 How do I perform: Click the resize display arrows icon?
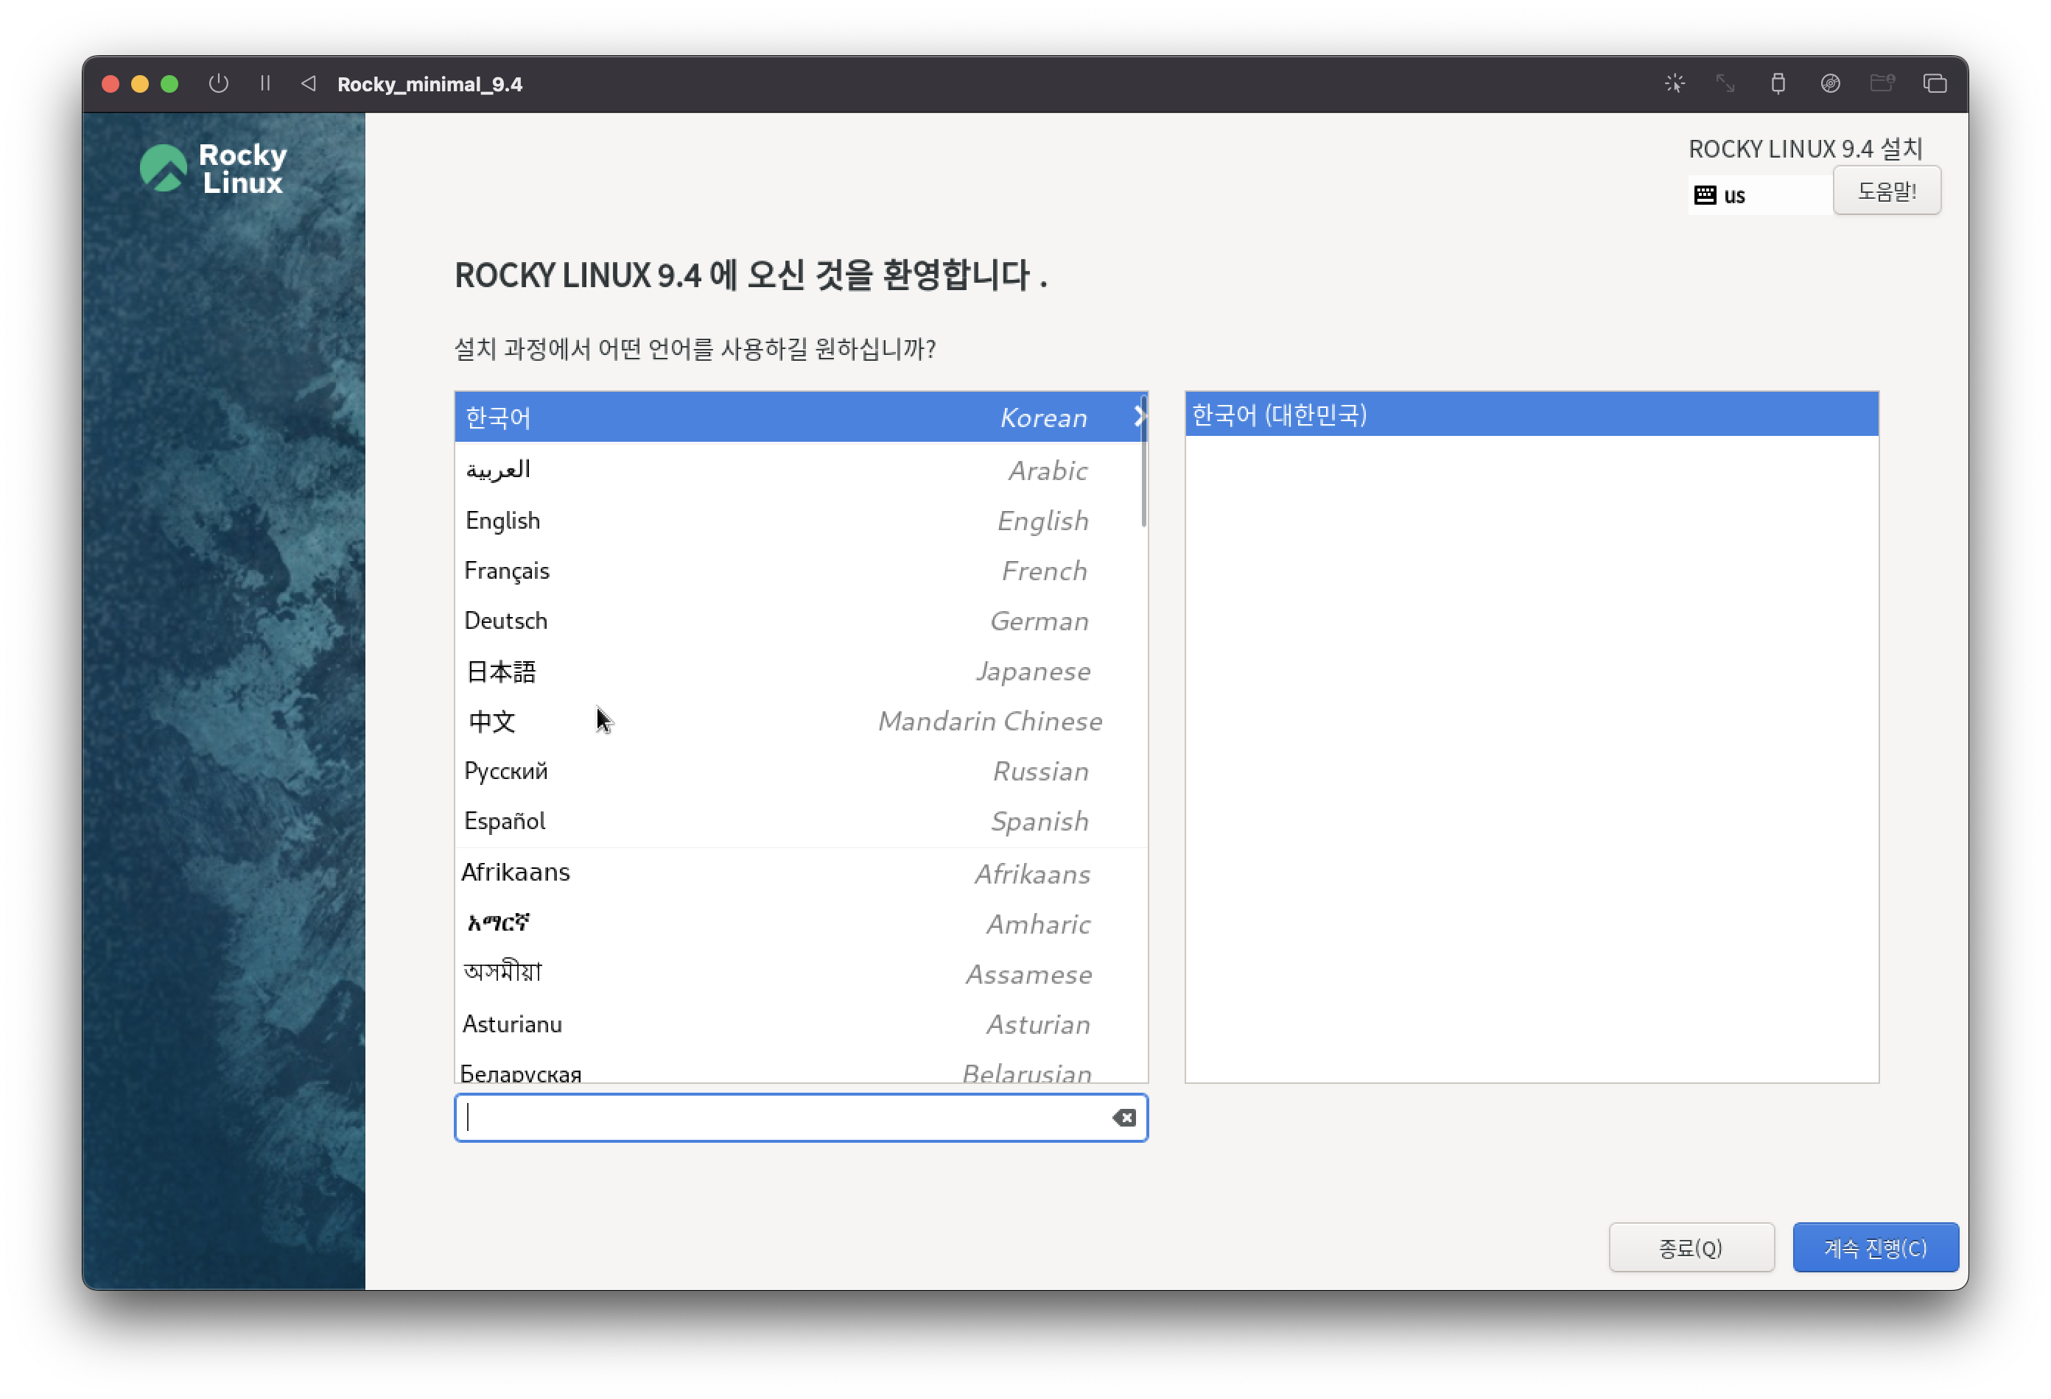click(x=1725, y=84)
